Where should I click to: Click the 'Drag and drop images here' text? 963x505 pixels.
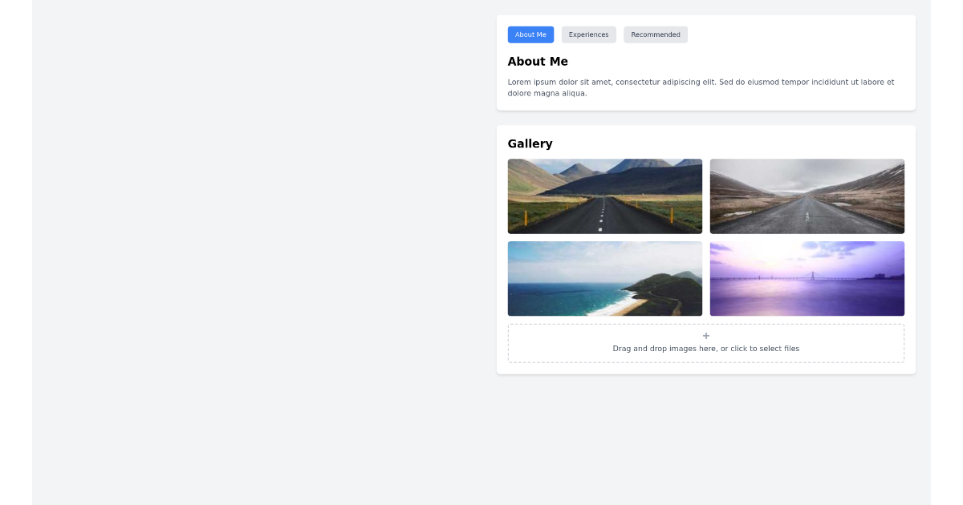705,348
